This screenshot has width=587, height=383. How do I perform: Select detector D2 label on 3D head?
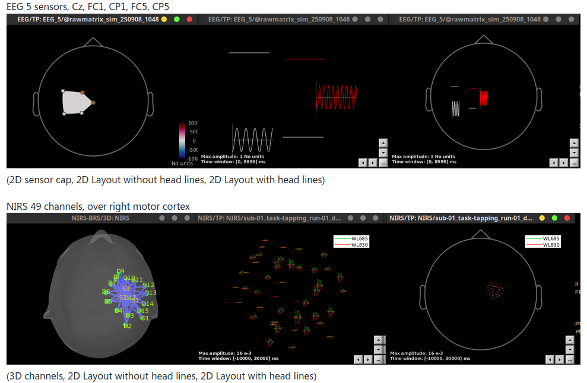(127, 326)
